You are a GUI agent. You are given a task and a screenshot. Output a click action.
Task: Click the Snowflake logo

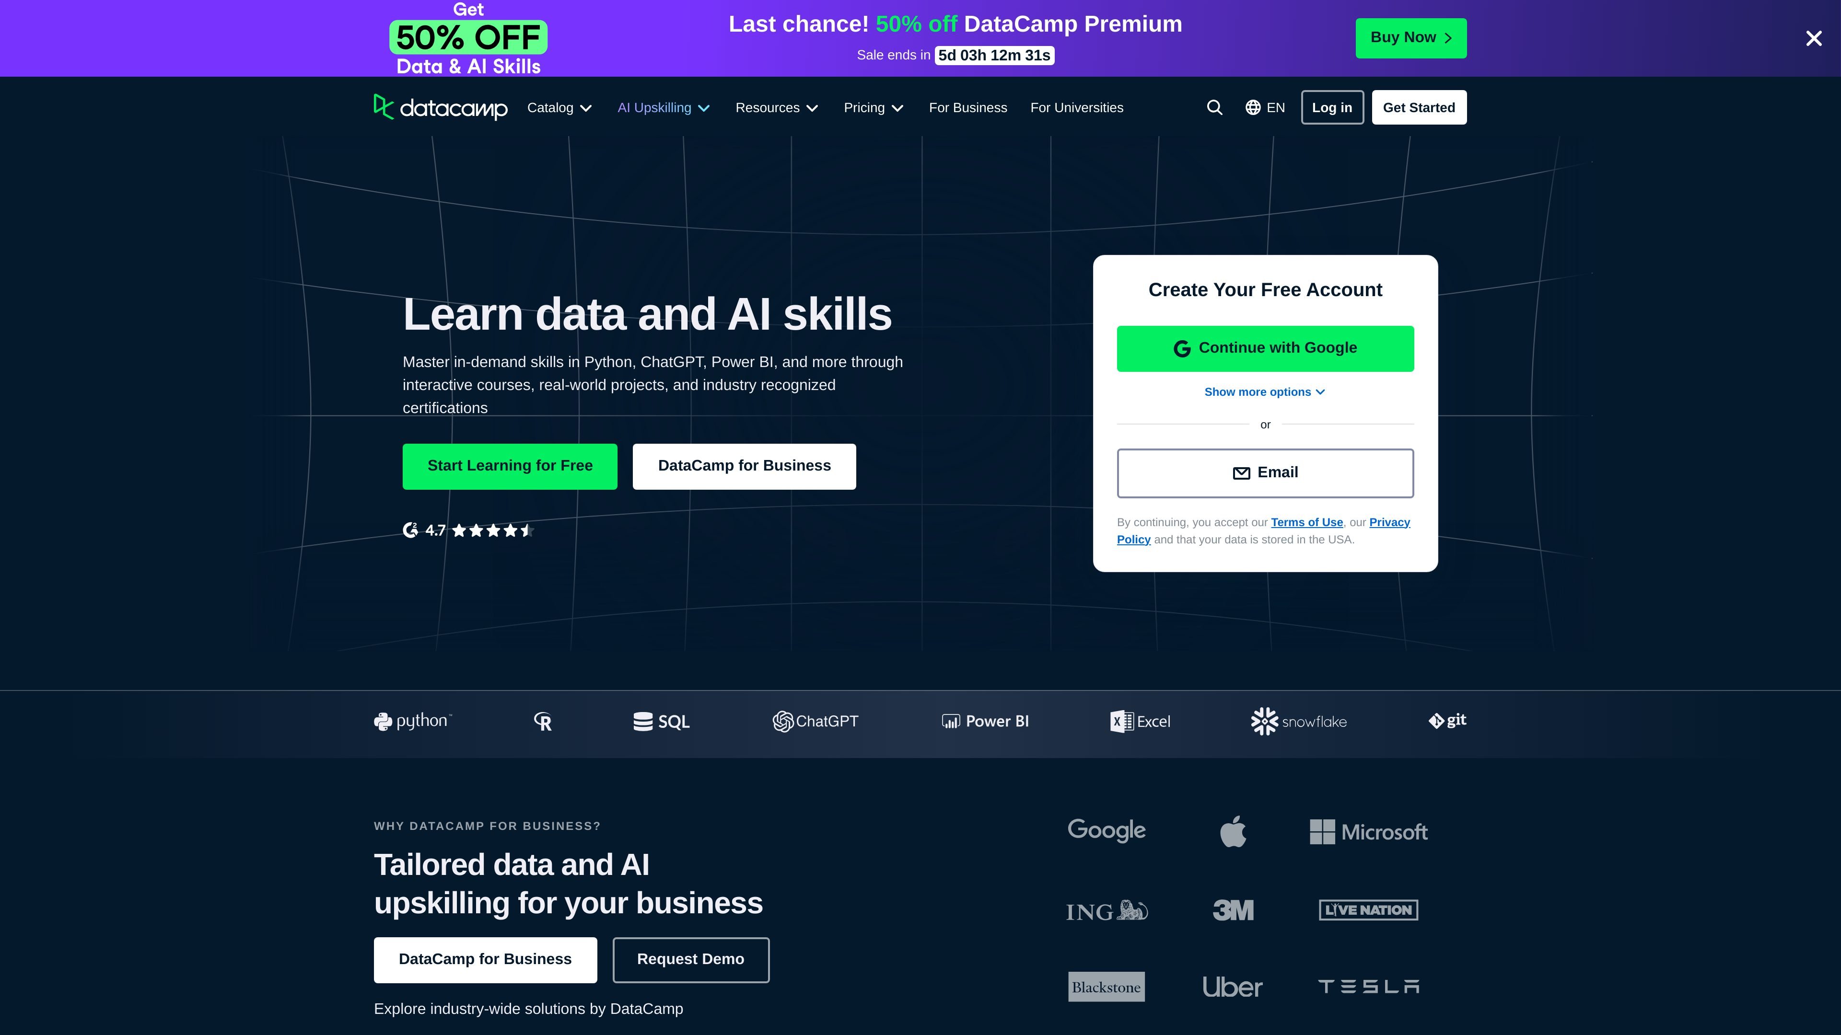[x=1299, y=722]
